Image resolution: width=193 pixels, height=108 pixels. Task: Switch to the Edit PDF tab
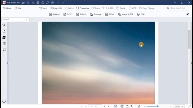click(108, 8)
